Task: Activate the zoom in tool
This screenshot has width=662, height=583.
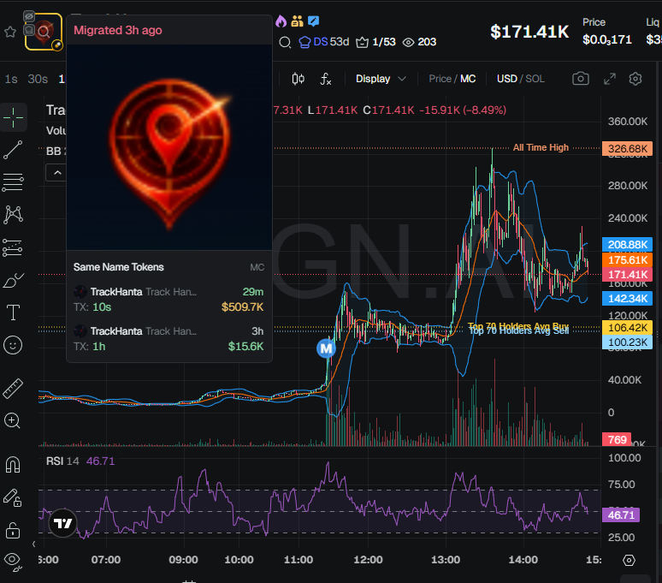Action: pos(13,421)
